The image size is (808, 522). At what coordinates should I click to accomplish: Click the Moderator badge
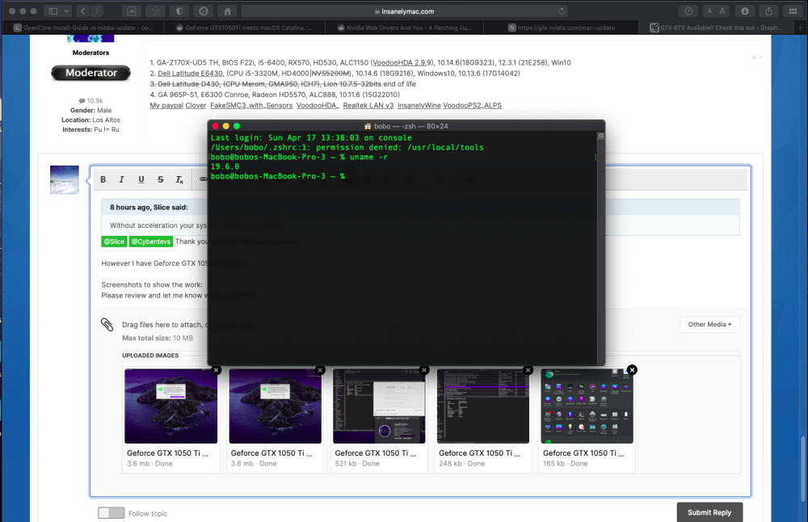(x=90, y=73)
